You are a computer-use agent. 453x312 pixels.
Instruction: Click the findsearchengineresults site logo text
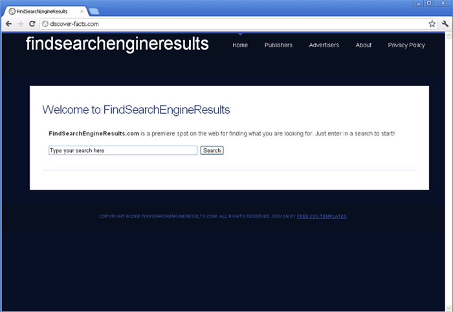tap(117, 44)
